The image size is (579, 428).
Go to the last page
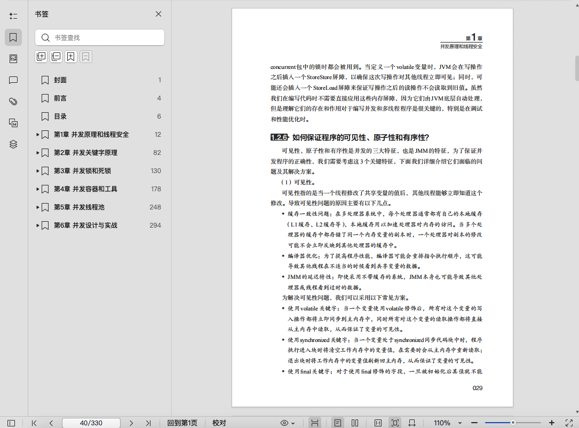148,423
